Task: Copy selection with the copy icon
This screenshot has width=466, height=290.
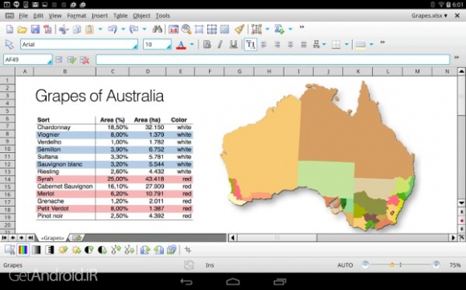Action: point(76,29)
